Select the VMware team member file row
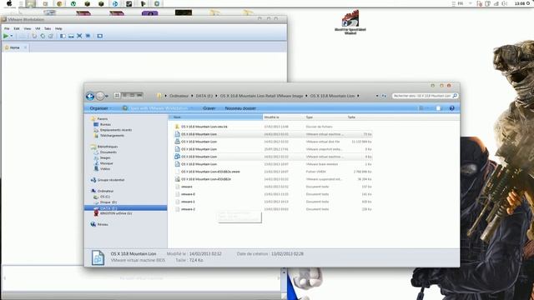 coord(273,164)
